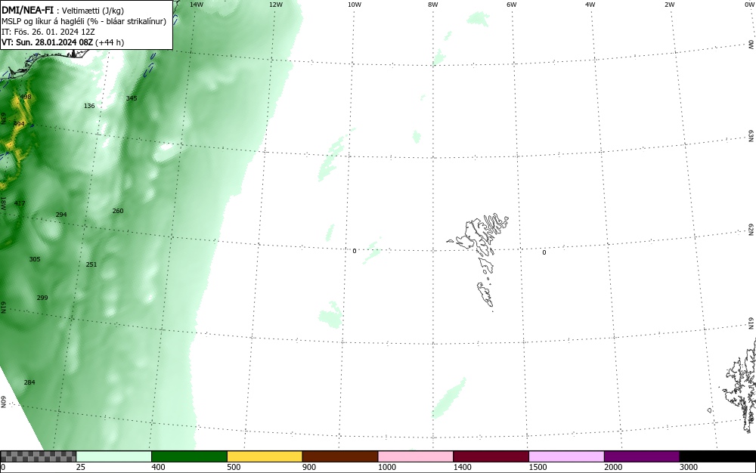Click the map value "294"
The height and width of the screenshot is (473, 756).
click(61, 215)
